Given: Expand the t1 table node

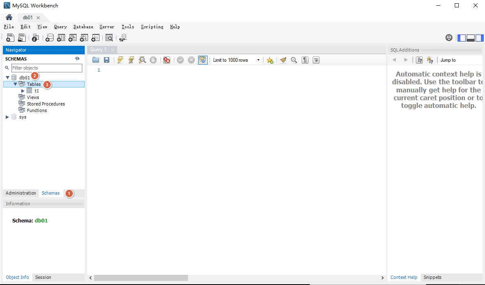Looking at the screenshot, I should click(x=23, y=91).
